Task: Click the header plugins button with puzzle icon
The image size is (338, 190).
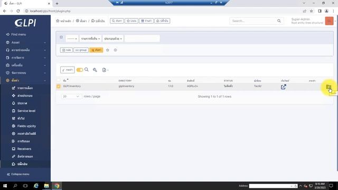Action: [162, 21]
